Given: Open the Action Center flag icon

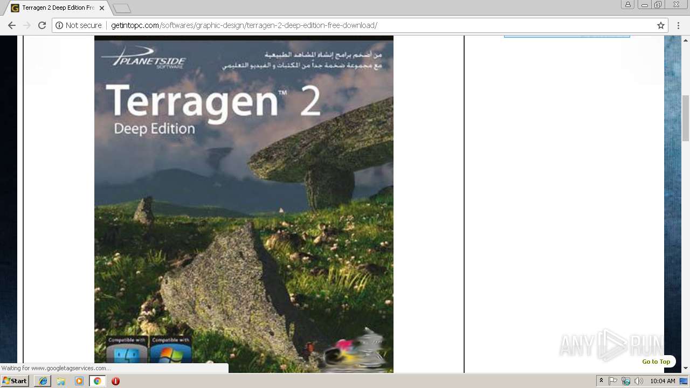Looking at the screenshot, I should point(613,381).
